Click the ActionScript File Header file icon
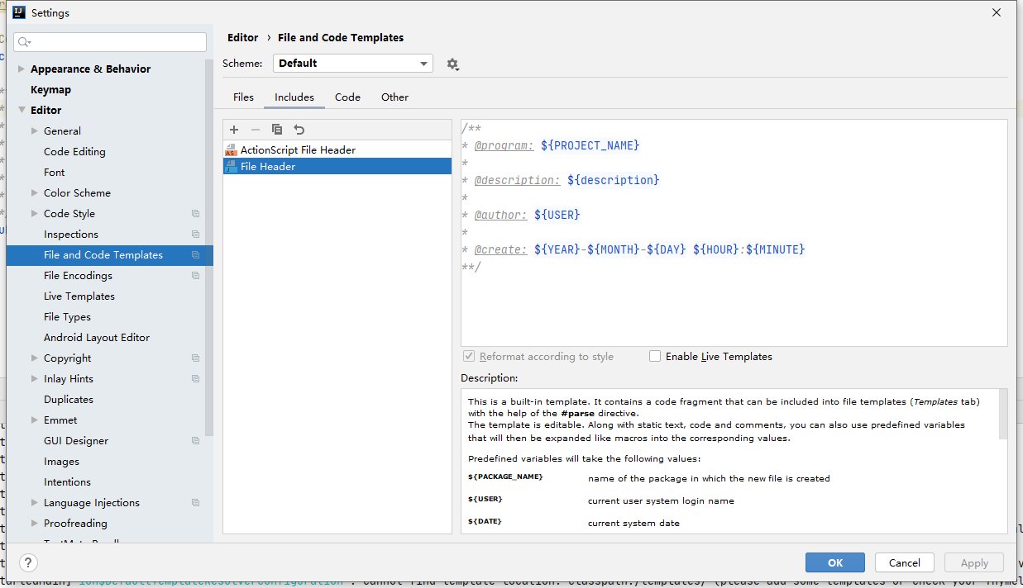 tap(231, 150)
